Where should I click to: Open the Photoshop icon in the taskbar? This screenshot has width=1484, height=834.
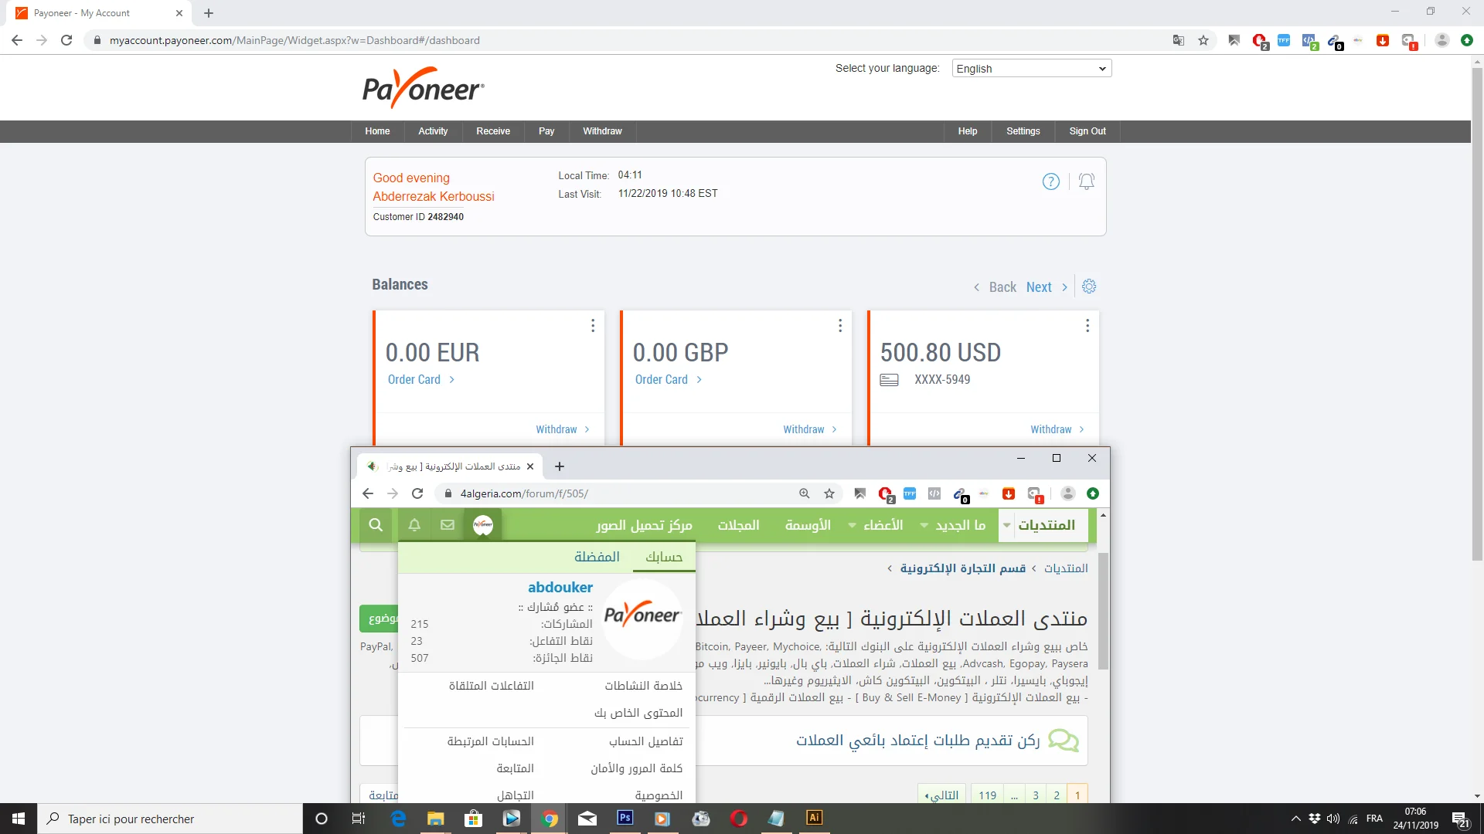(x=625, y=818)
